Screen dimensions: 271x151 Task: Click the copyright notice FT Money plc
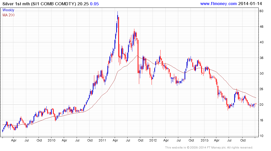(x=209, y=147)
